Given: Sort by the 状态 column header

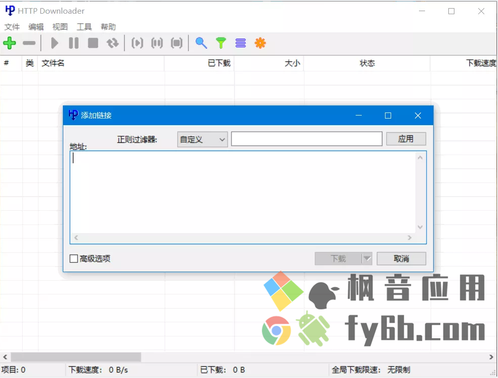Looking at the screenshot, I should coord(367,63).
